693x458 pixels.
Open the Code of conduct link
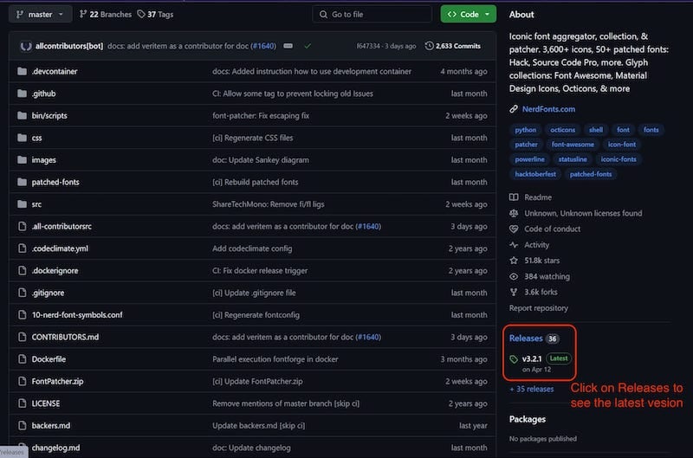[552, 229]
